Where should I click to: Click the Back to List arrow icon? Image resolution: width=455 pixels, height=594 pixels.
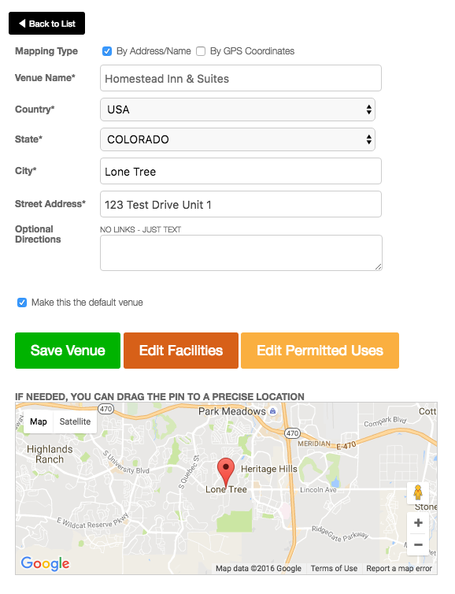coord(22,24)
